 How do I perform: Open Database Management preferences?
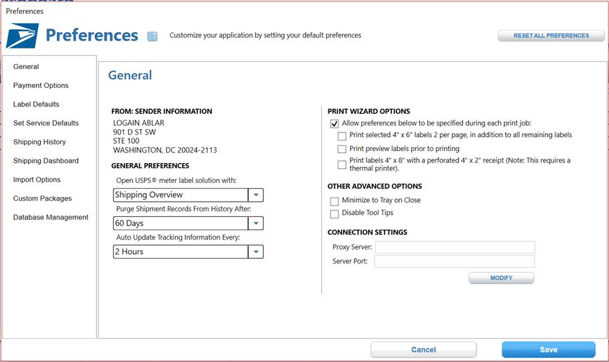point(51,218)
